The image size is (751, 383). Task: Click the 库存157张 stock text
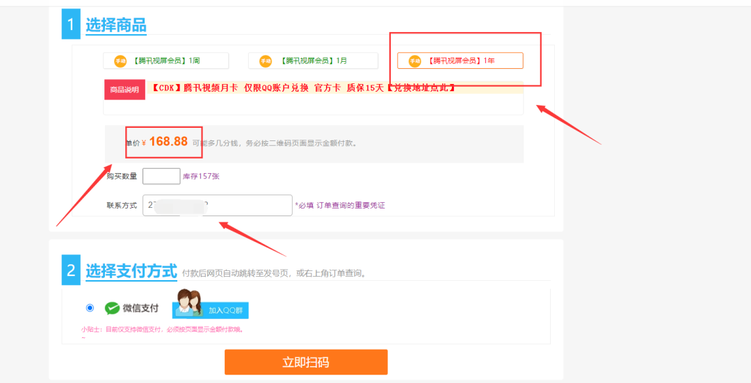201,176
